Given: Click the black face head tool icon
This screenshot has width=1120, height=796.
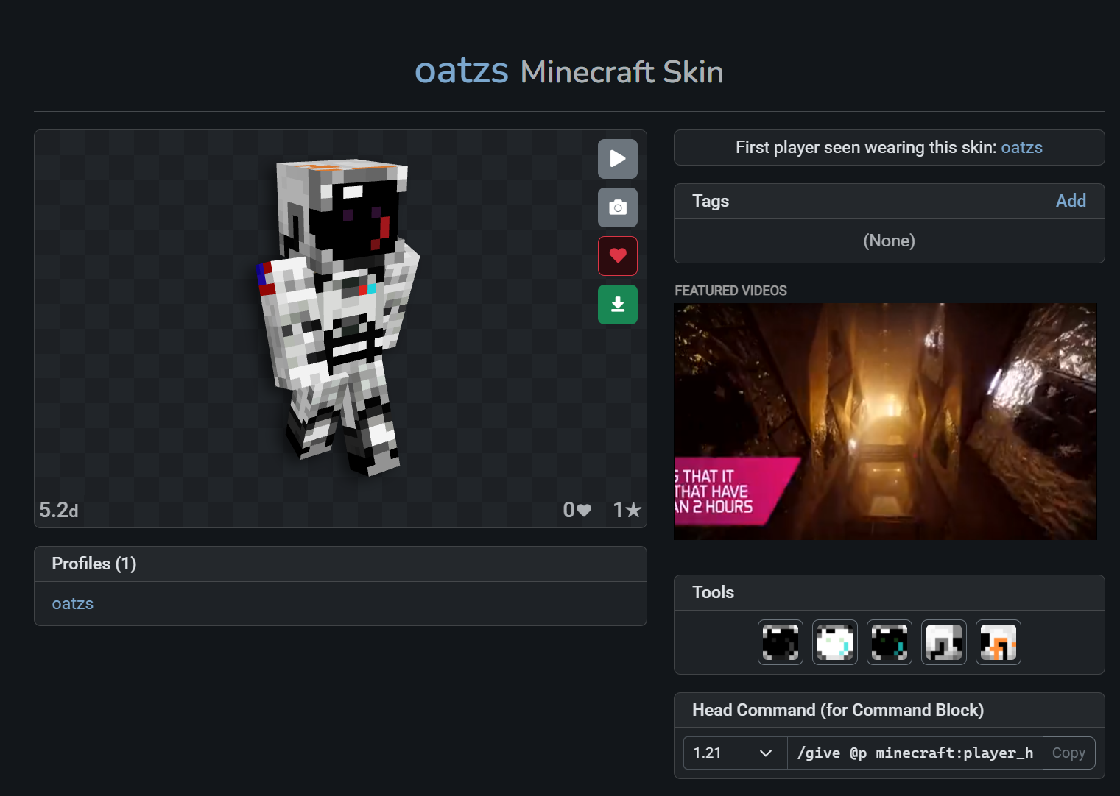Looking at the screenshot, I should tap(780, 642).
